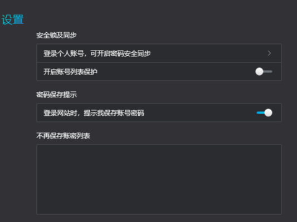Select the 密码保存提示 section heading
The height and width of the screenshot is (222, 297).
tap(56, 95)
